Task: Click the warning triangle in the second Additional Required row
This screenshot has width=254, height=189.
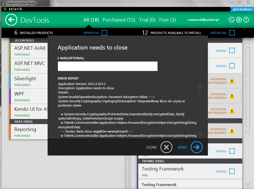Action: tap(232, 96)
